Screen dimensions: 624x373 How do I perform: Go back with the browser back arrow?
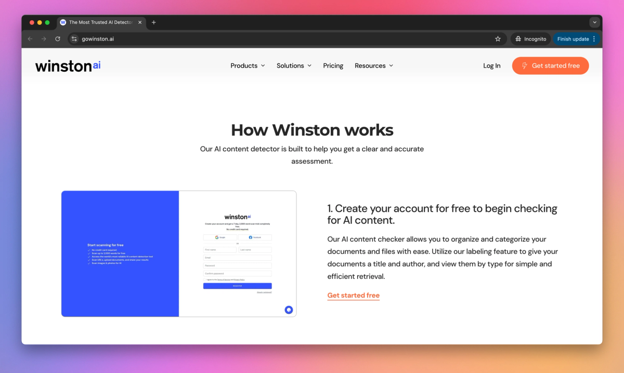(30, 39)
